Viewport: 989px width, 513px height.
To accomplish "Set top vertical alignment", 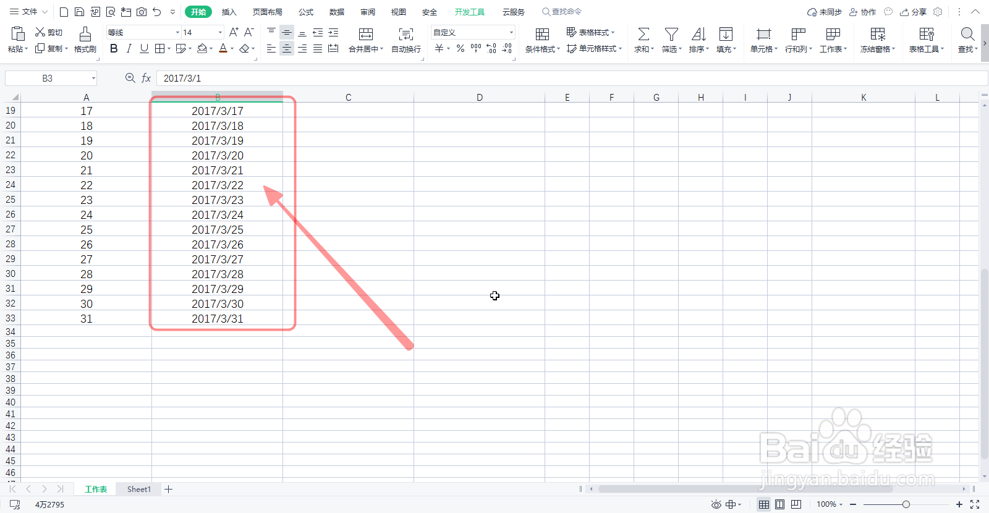I will [271, 32].
